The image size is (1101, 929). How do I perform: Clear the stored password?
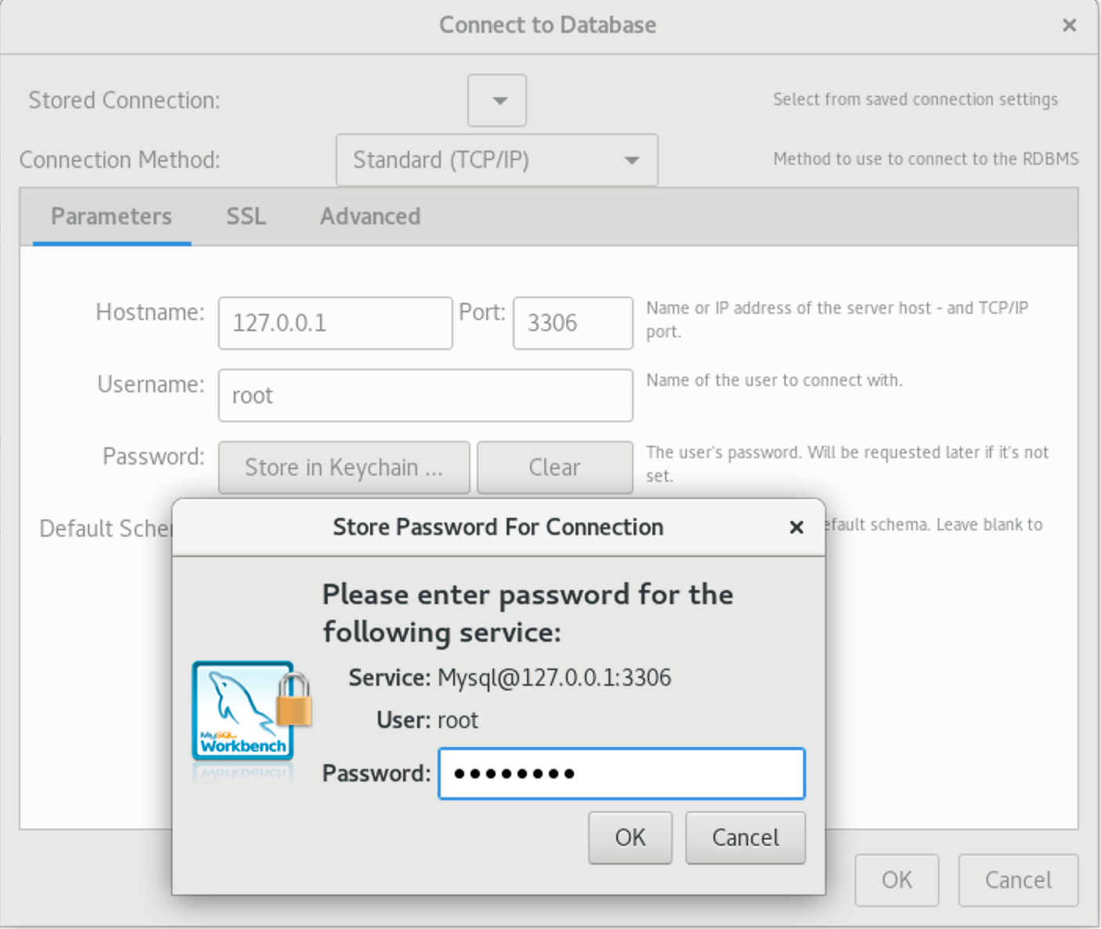[x=555, y=468]
